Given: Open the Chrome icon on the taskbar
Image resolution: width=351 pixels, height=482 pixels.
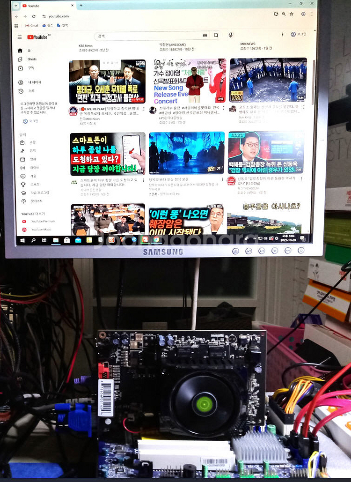Looking at the screenshot, I should (156, 239).
